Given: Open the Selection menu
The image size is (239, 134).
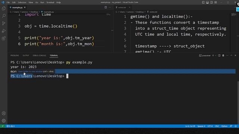Looking at the screenshot, I should coord(22,2).
